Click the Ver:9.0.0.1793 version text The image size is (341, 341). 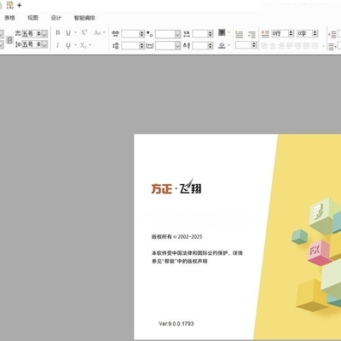click(176, 323)
